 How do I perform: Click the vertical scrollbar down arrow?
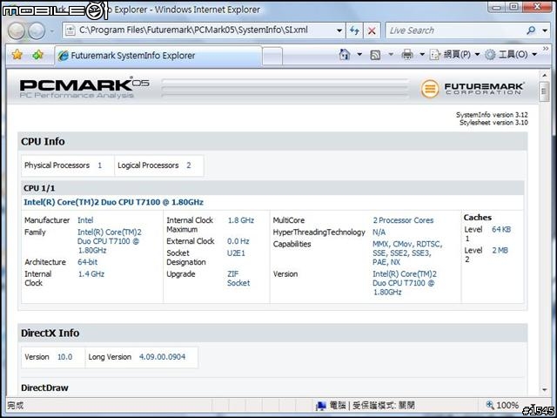coord(544,390)
